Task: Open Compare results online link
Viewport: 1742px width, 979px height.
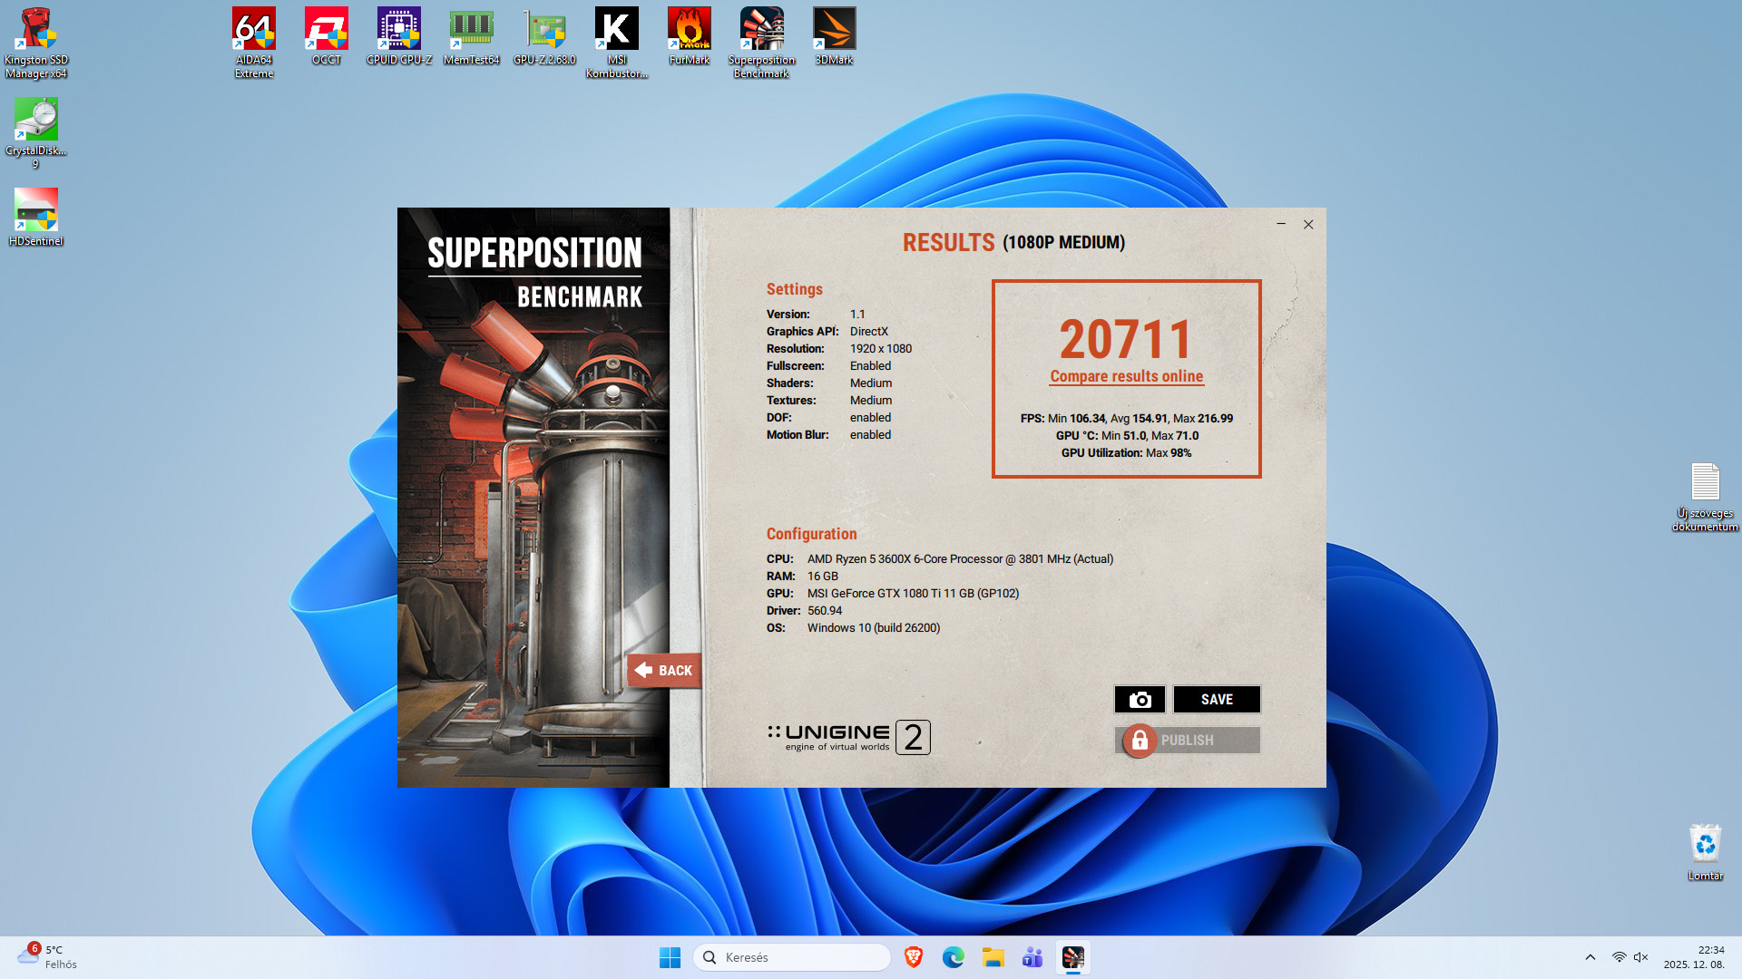Action: (1126, 376)
